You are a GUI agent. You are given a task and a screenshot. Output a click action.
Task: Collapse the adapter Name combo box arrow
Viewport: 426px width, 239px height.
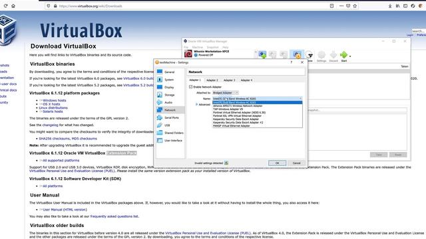click(300, 99)
